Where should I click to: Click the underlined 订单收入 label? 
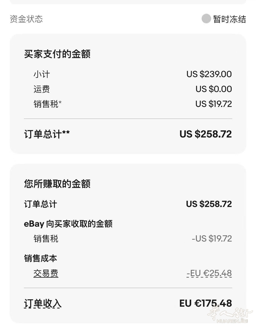click(42, 304)
